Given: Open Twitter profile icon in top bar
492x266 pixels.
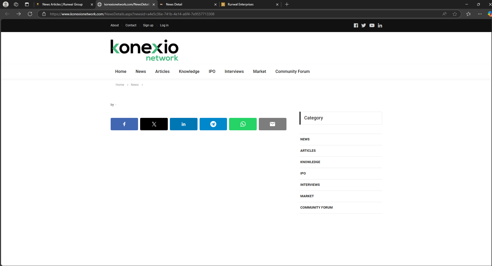Looking at the screenshot, I should click(364, 25).
